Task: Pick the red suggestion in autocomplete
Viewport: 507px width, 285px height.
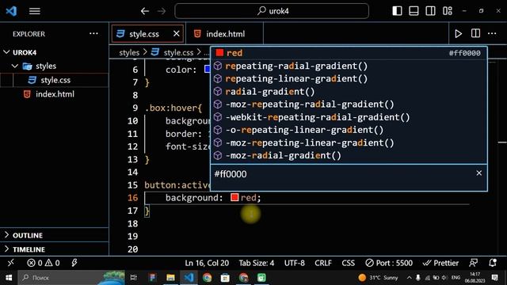Action: [349, 53]
